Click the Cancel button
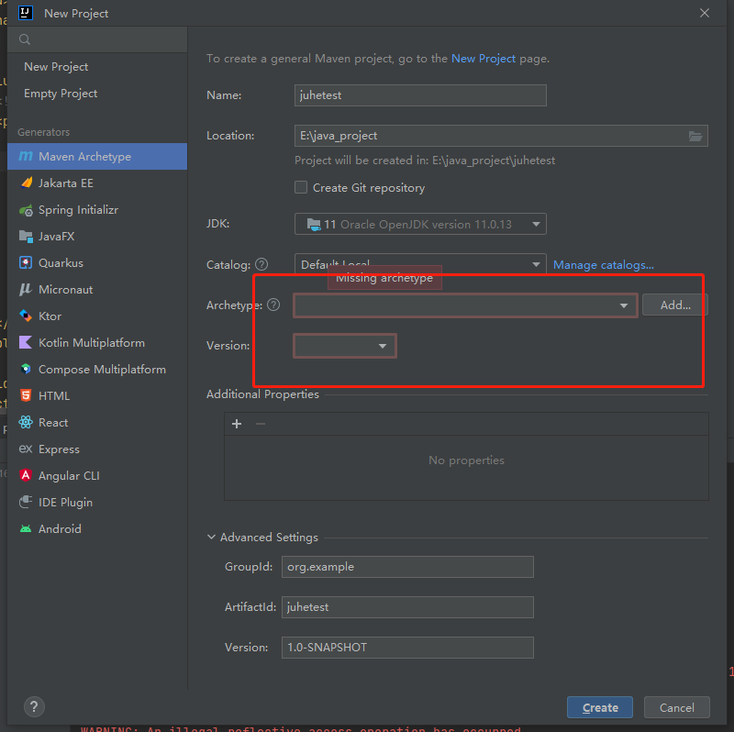734x732 pixels. point(677,707)
